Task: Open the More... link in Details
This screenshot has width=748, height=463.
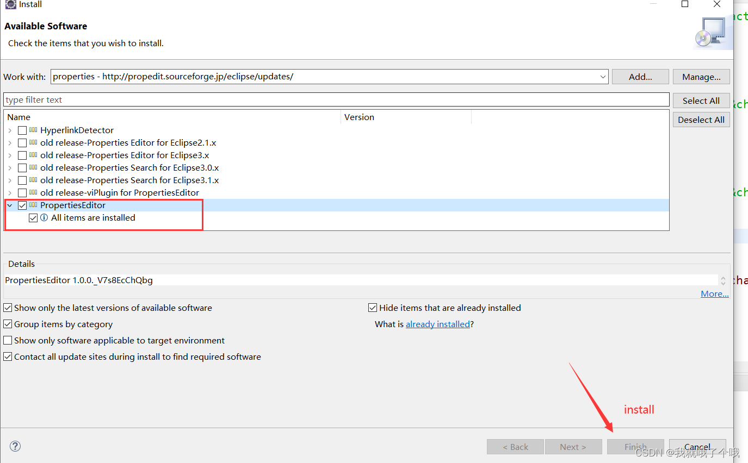Action: (715, 293)
